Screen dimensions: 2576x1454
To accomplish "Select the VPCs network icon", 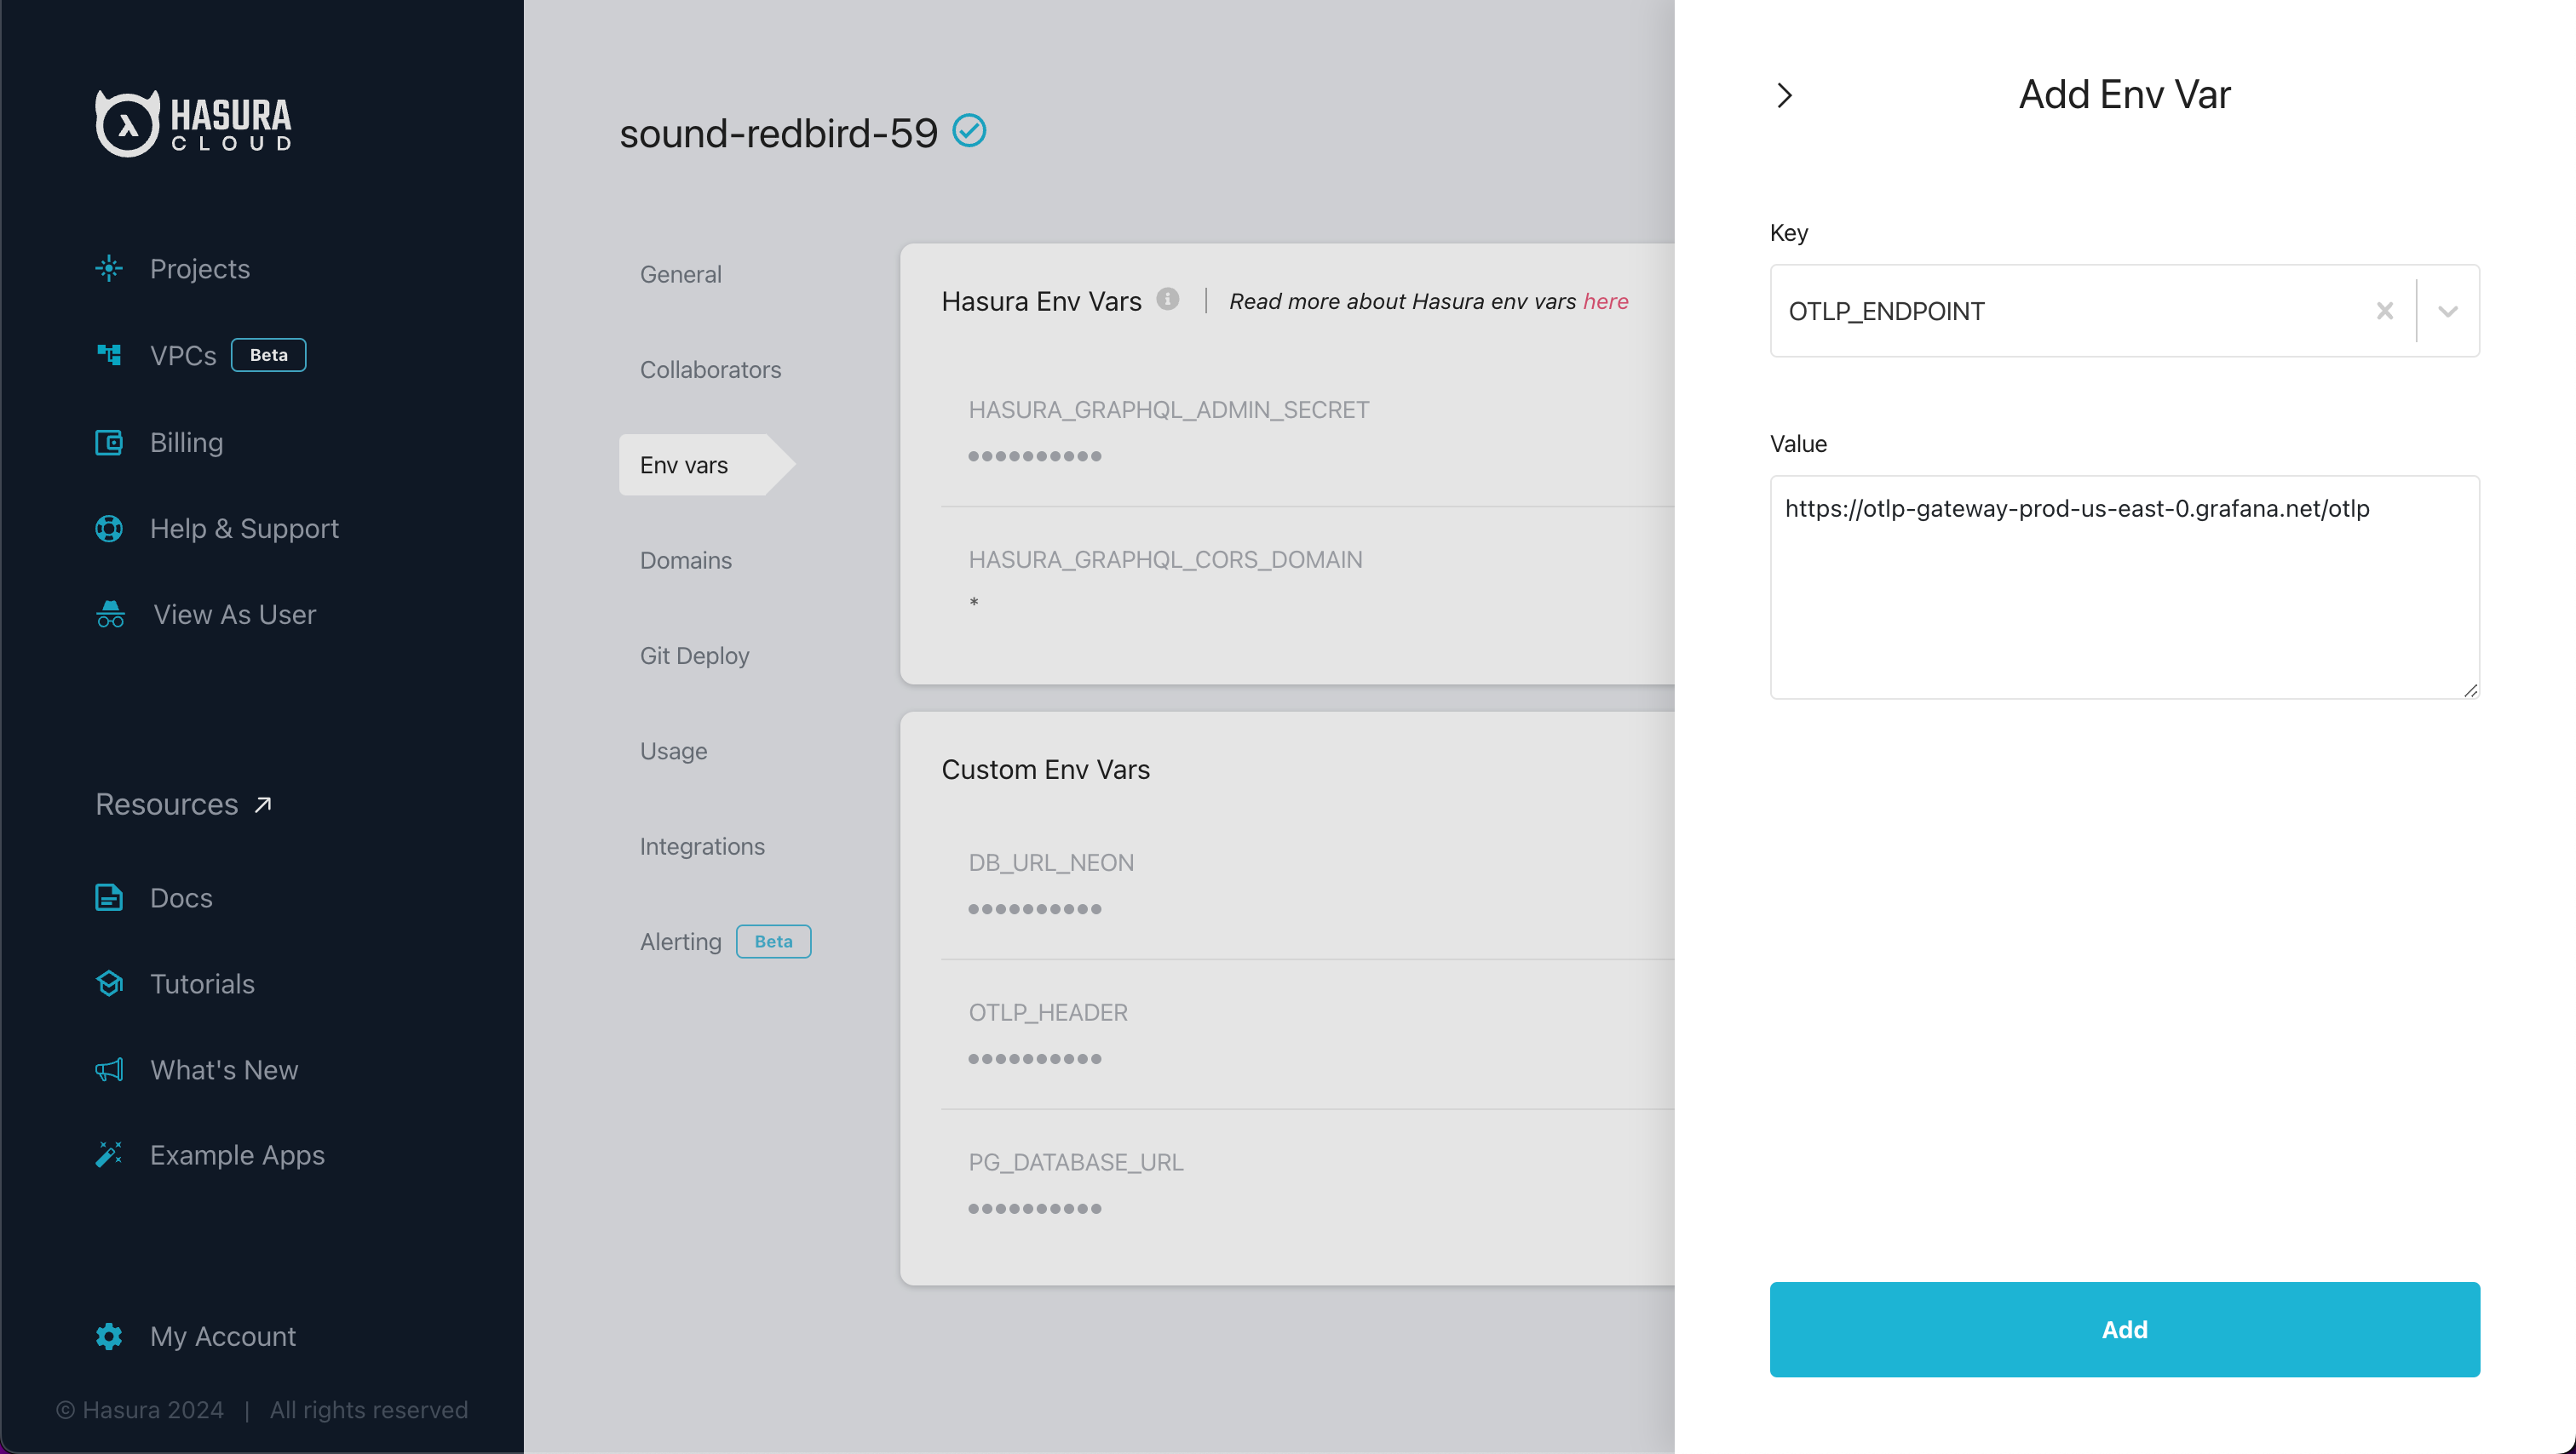I will pos(108,355).
